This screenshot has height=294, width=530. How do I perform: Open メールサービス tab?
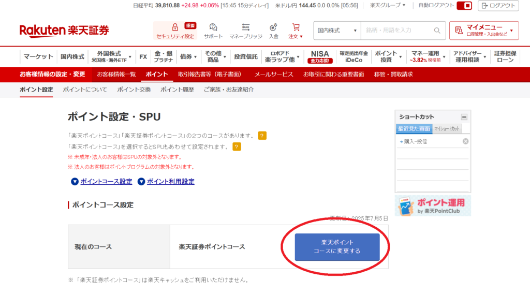coord(273,75)
